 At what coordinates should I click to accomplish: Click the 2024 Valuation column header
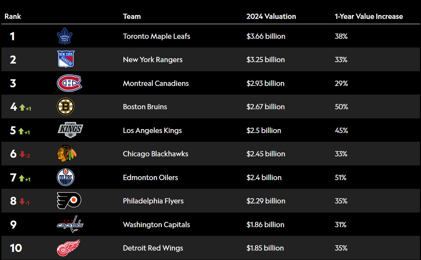[x=271, y=16]
